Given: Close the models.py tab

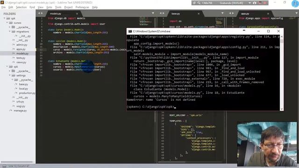Looking at the screenshot, I should pyautogui.click(x=77, y=14).
